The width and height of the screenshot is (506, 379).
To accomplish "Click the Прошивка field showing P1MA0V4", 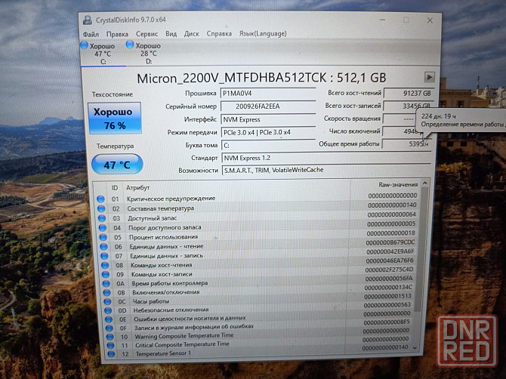I will [x=268, y=93].
